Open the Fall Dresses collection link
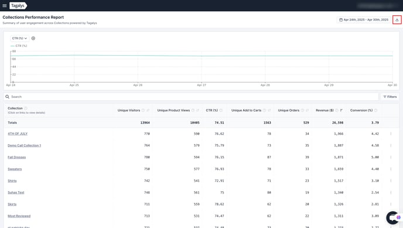This screenshot has width=403, height=228. 17,157
